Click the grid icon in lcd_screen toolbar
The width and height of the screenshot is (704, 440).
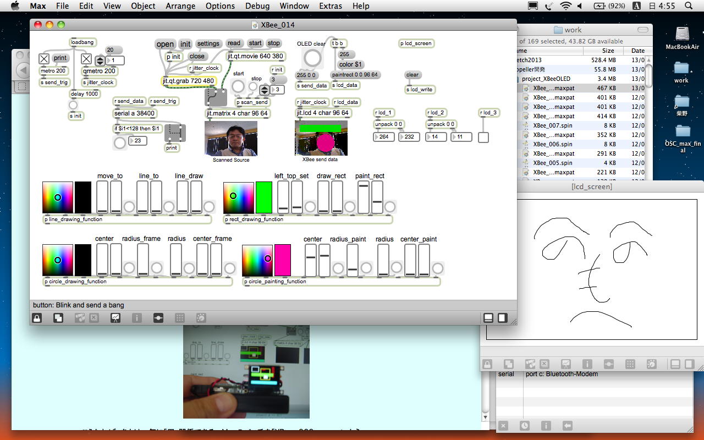(630, 364)
